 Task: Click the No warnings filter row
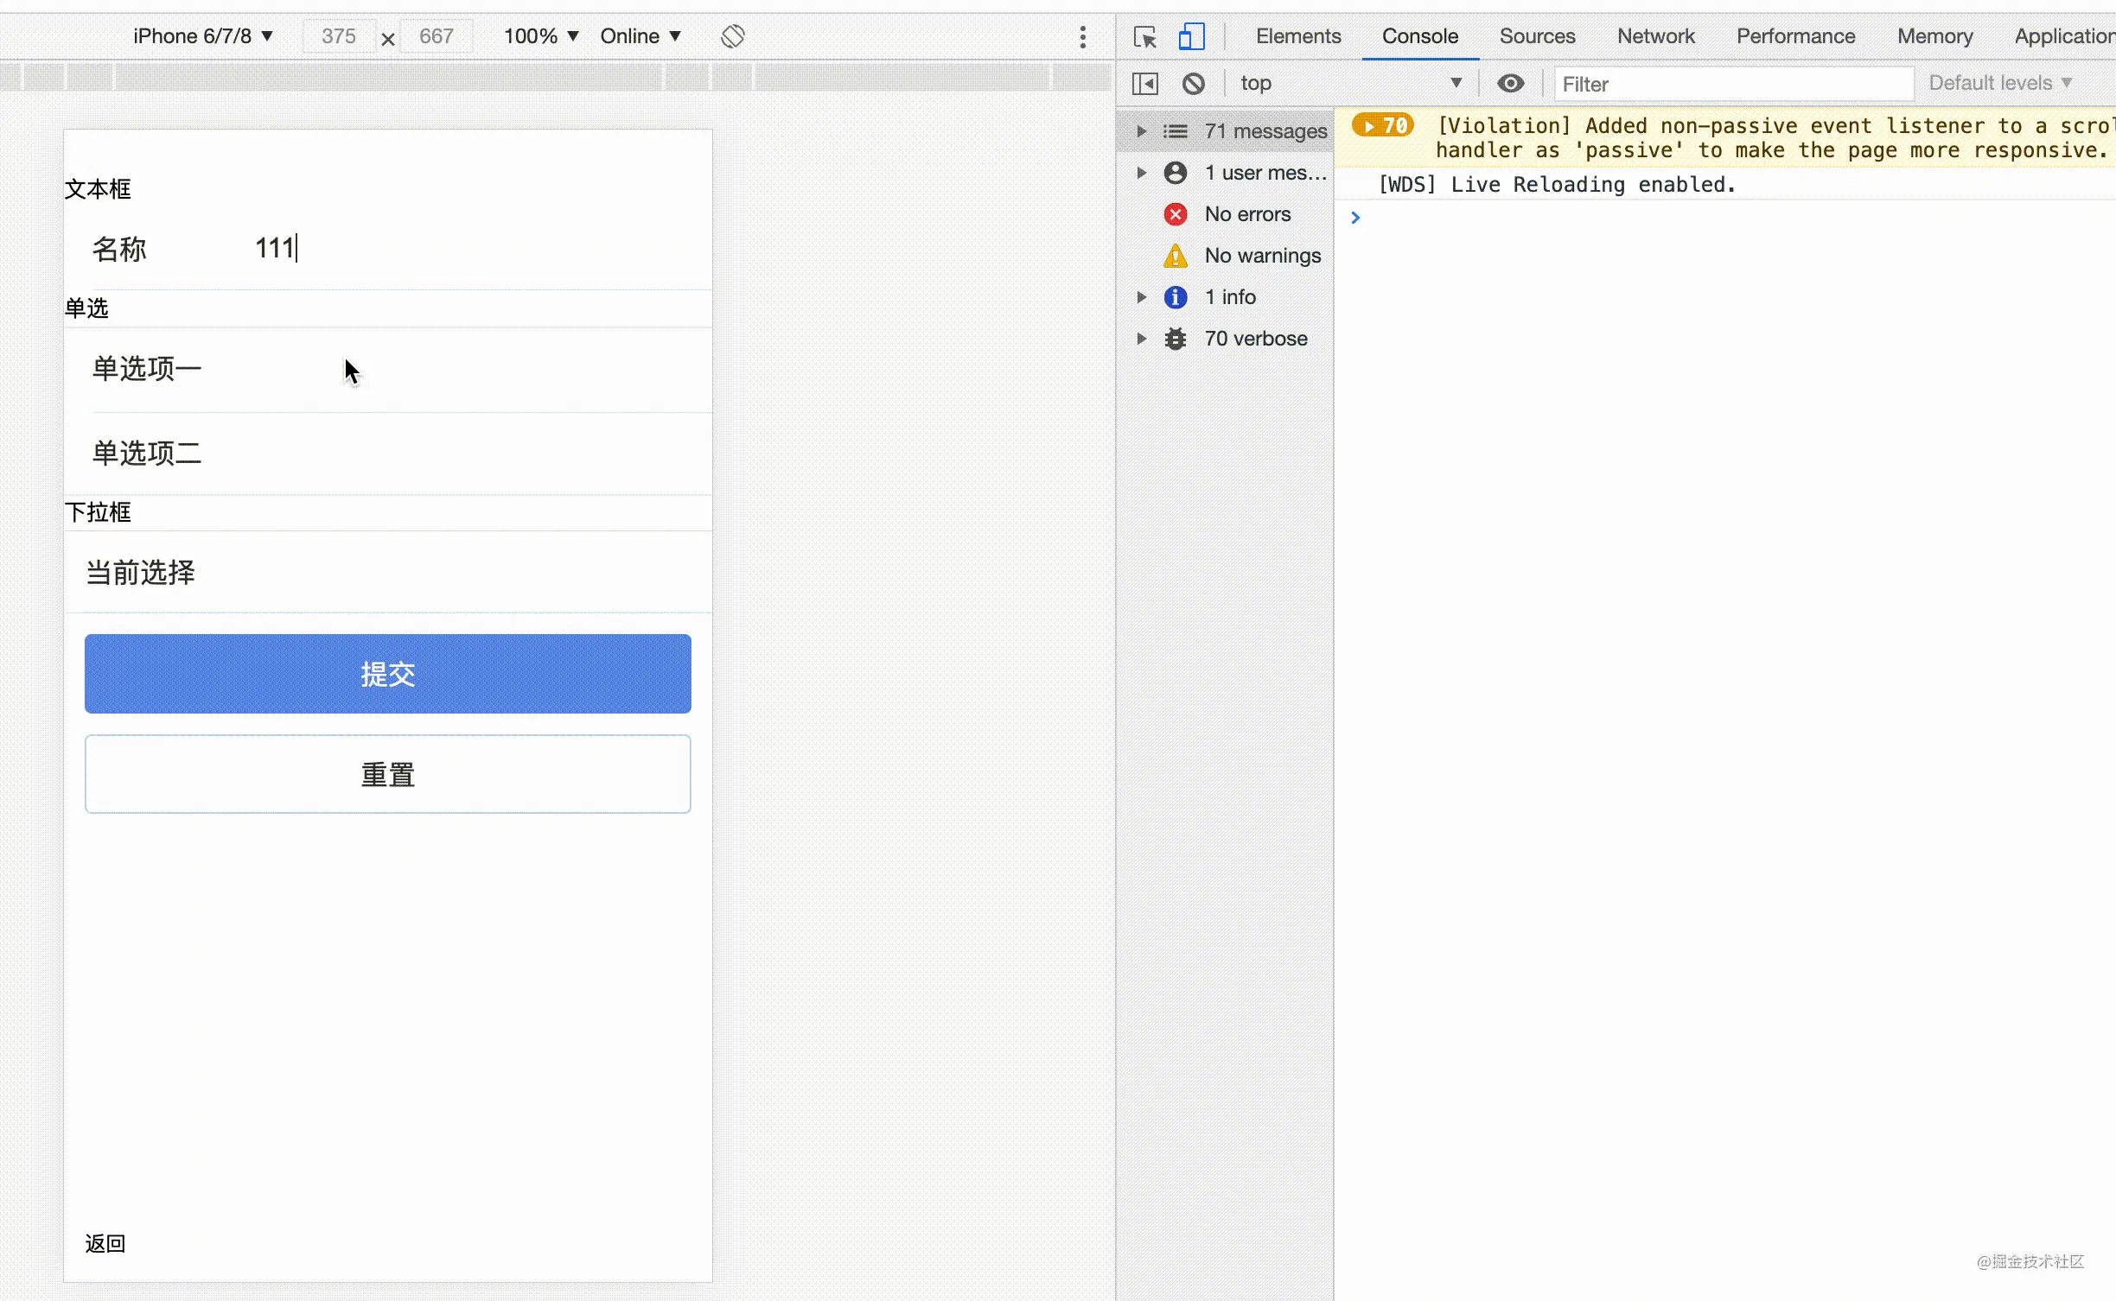coord(1262,256)
